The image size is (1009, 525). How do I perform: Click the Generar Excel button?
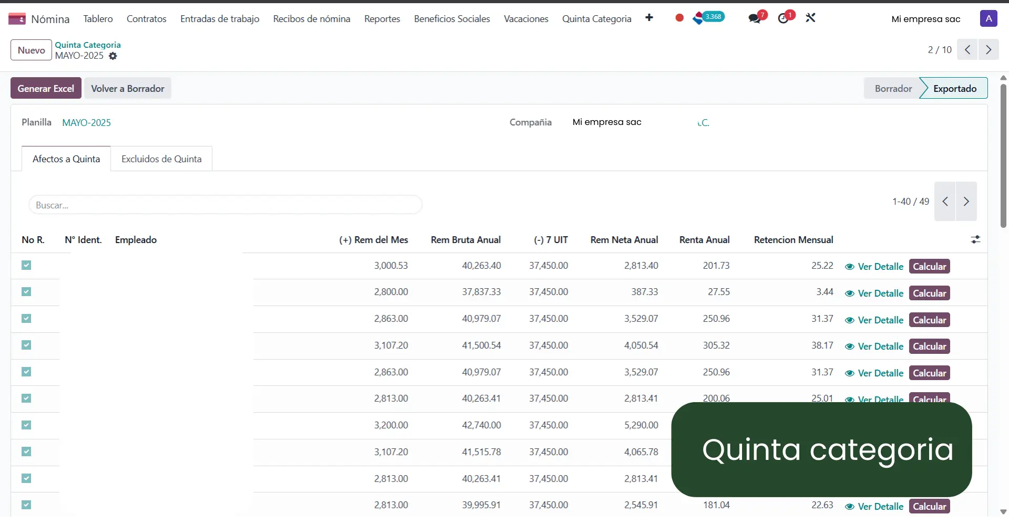pyautogui.click(x=46, y=88)
